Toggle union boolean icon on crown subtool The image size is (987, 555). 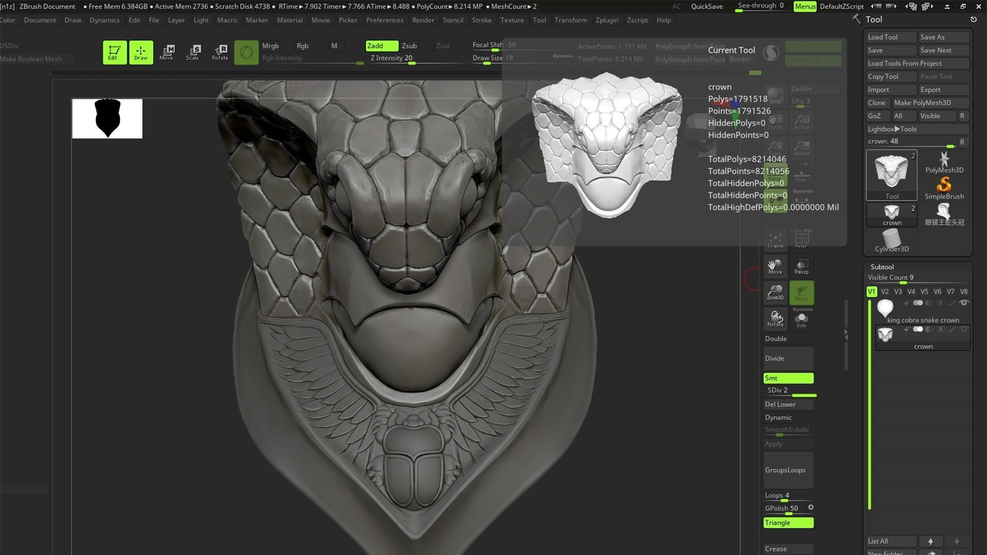pos(918,329)
